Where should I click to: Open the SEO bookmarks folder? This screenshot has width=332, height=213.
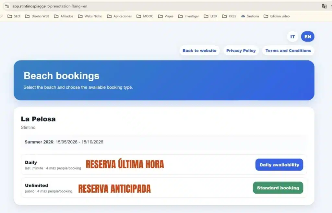coord(14,16)
